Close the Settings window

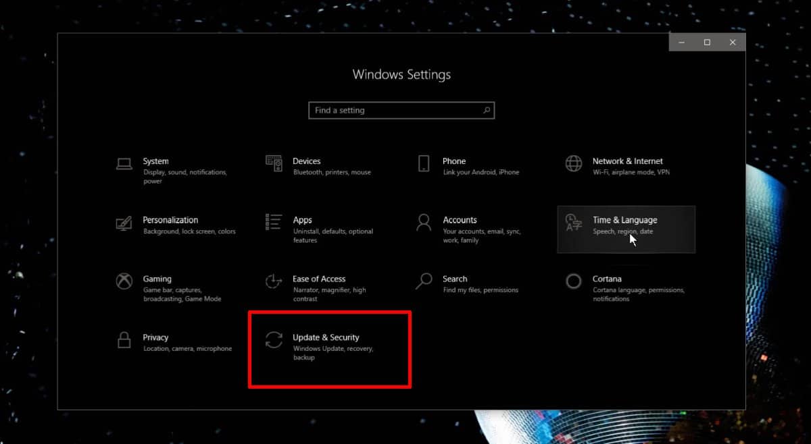click(733, 43)
